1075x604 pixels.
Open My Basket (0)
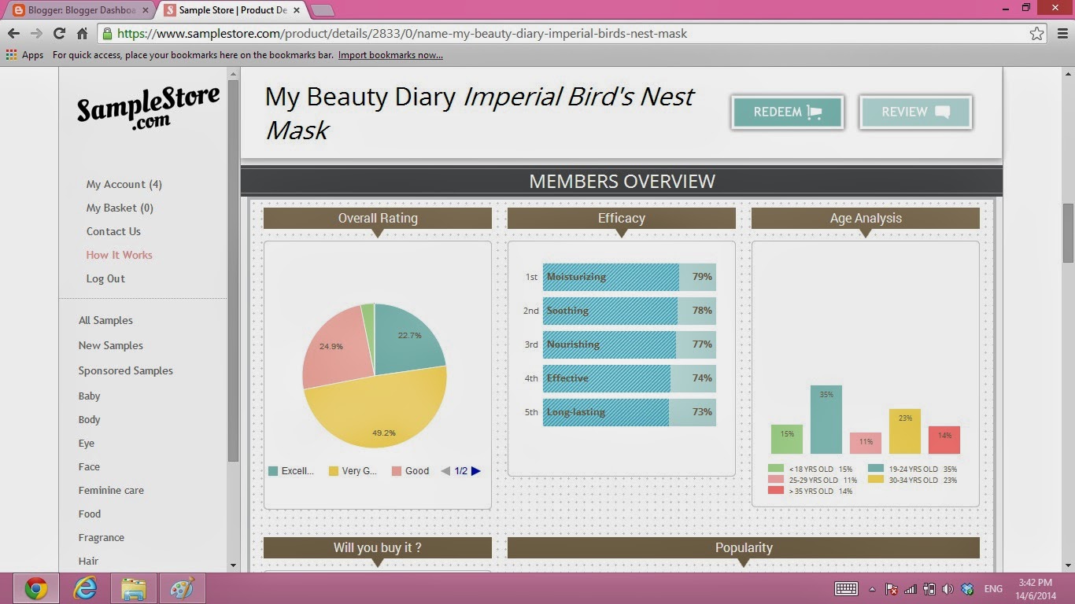point(120,208)
